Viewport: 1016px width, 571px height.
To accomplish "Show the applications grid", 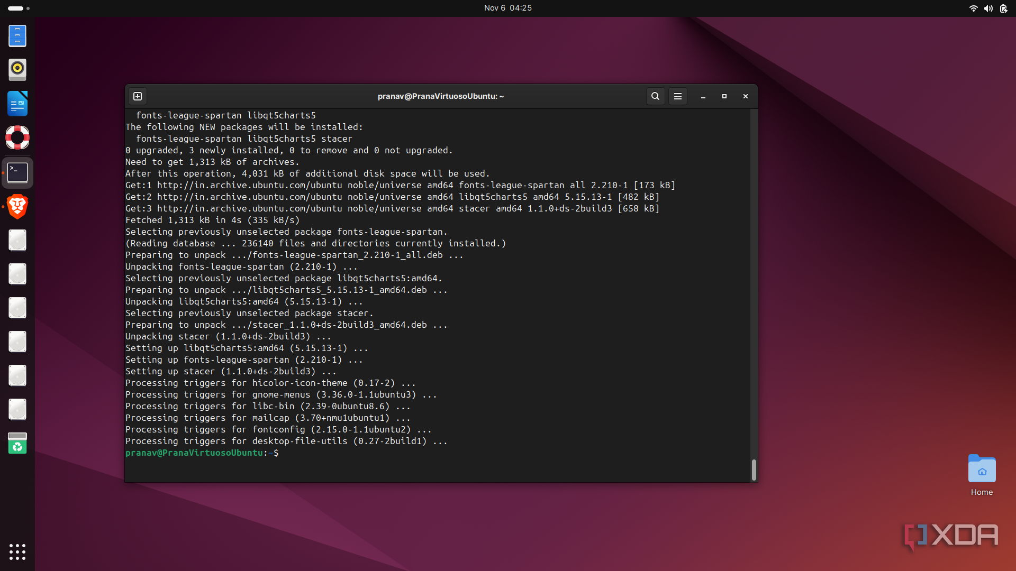I will (17, 552).
